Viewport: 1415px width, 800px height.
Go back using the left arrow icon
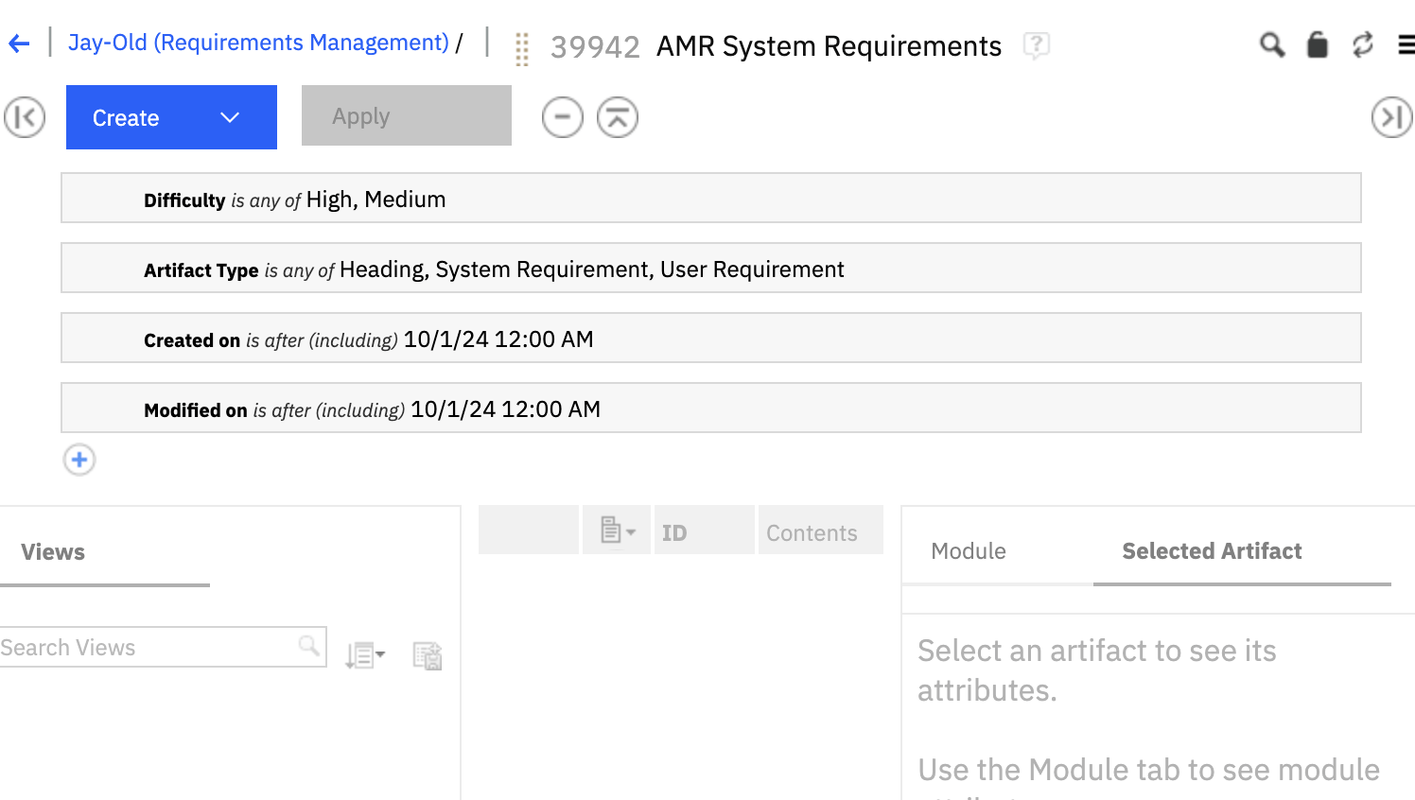click(19, 43)
